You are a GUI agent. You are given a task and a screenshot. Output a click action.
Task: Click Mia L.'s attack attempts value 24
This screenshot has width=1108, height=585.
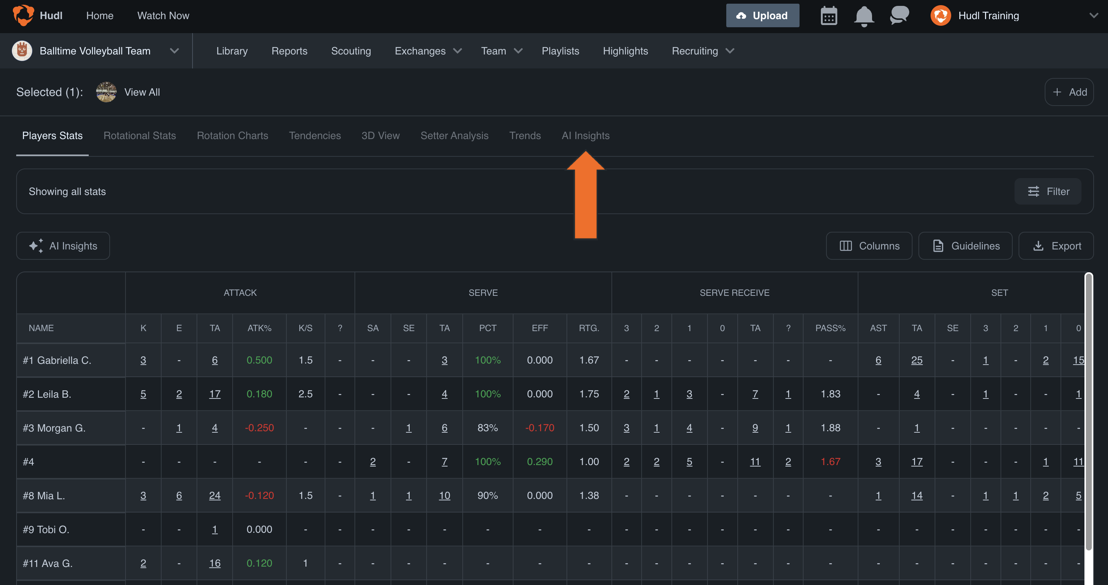(x=215, y=496)
